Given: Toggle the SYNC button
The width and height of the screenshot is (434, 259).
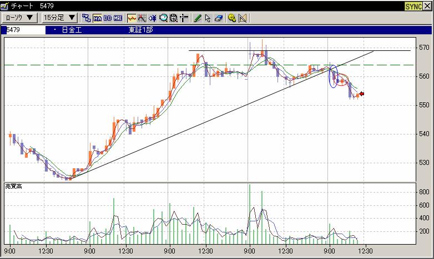Looking at the screenshot, I should 413,6.
